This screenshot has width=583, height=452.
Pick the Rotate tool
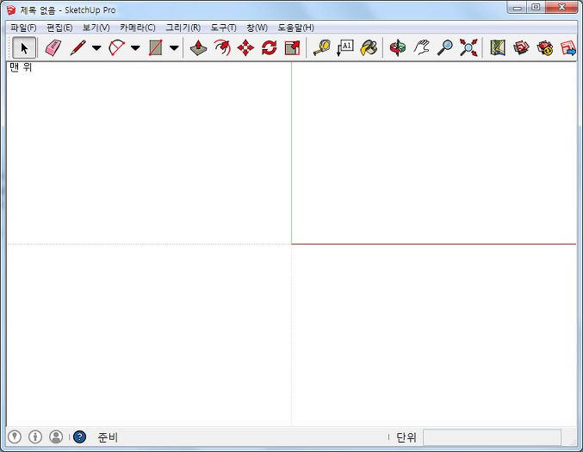point(270,48)
